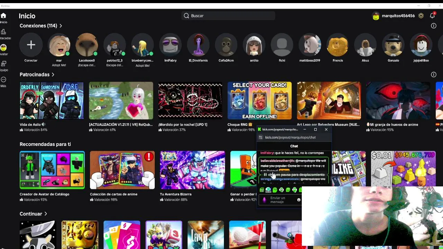The width and height of the screenshot is (443, 249).
Task: Open info icon beside Patrocinadas row
Action: click(x=433, y=74)
